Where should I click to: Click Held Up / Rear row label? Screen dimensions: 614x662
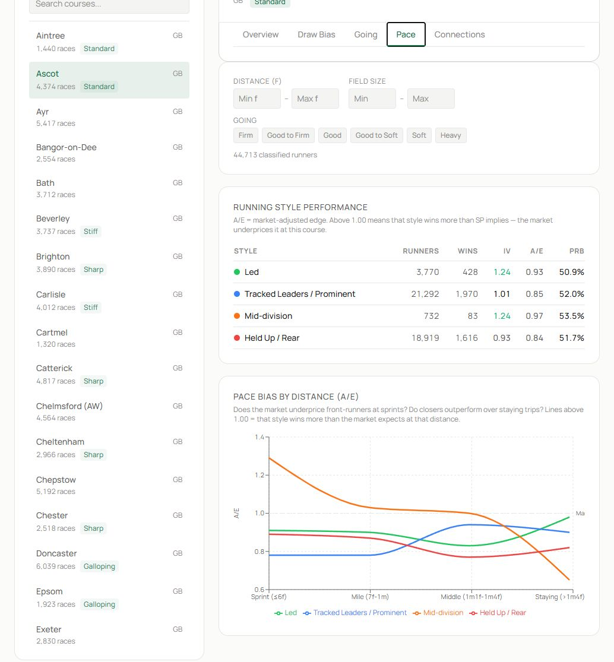[272, 338]
